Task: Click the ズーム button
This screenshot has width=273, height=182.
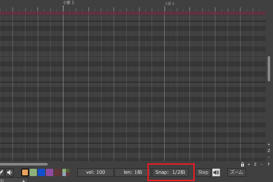Action: (236, 172)
